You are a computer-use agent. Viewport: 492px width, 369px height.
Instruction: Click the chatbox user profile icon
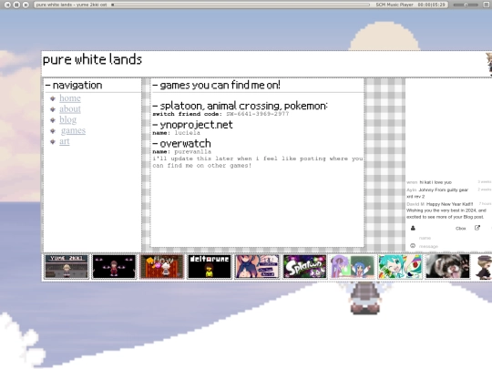click(x=413, y=228)
